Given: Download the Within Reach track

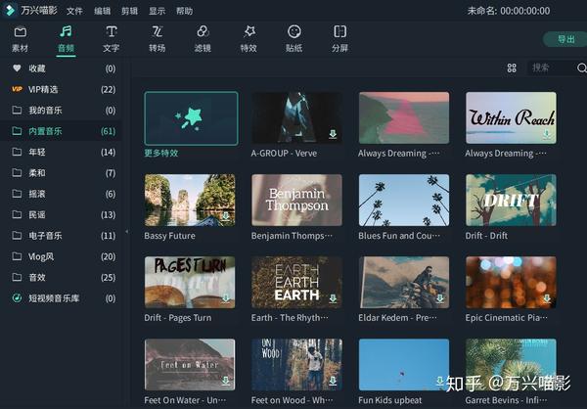Looking at the screenshot, I should point(547,134).
